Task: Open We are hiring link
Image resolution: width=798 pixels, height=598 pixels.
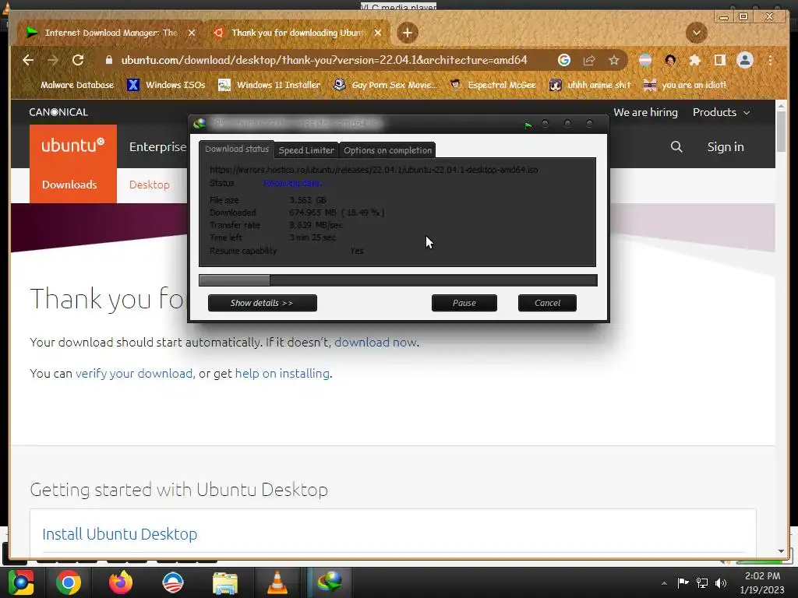Action: [x=645, y=112]
